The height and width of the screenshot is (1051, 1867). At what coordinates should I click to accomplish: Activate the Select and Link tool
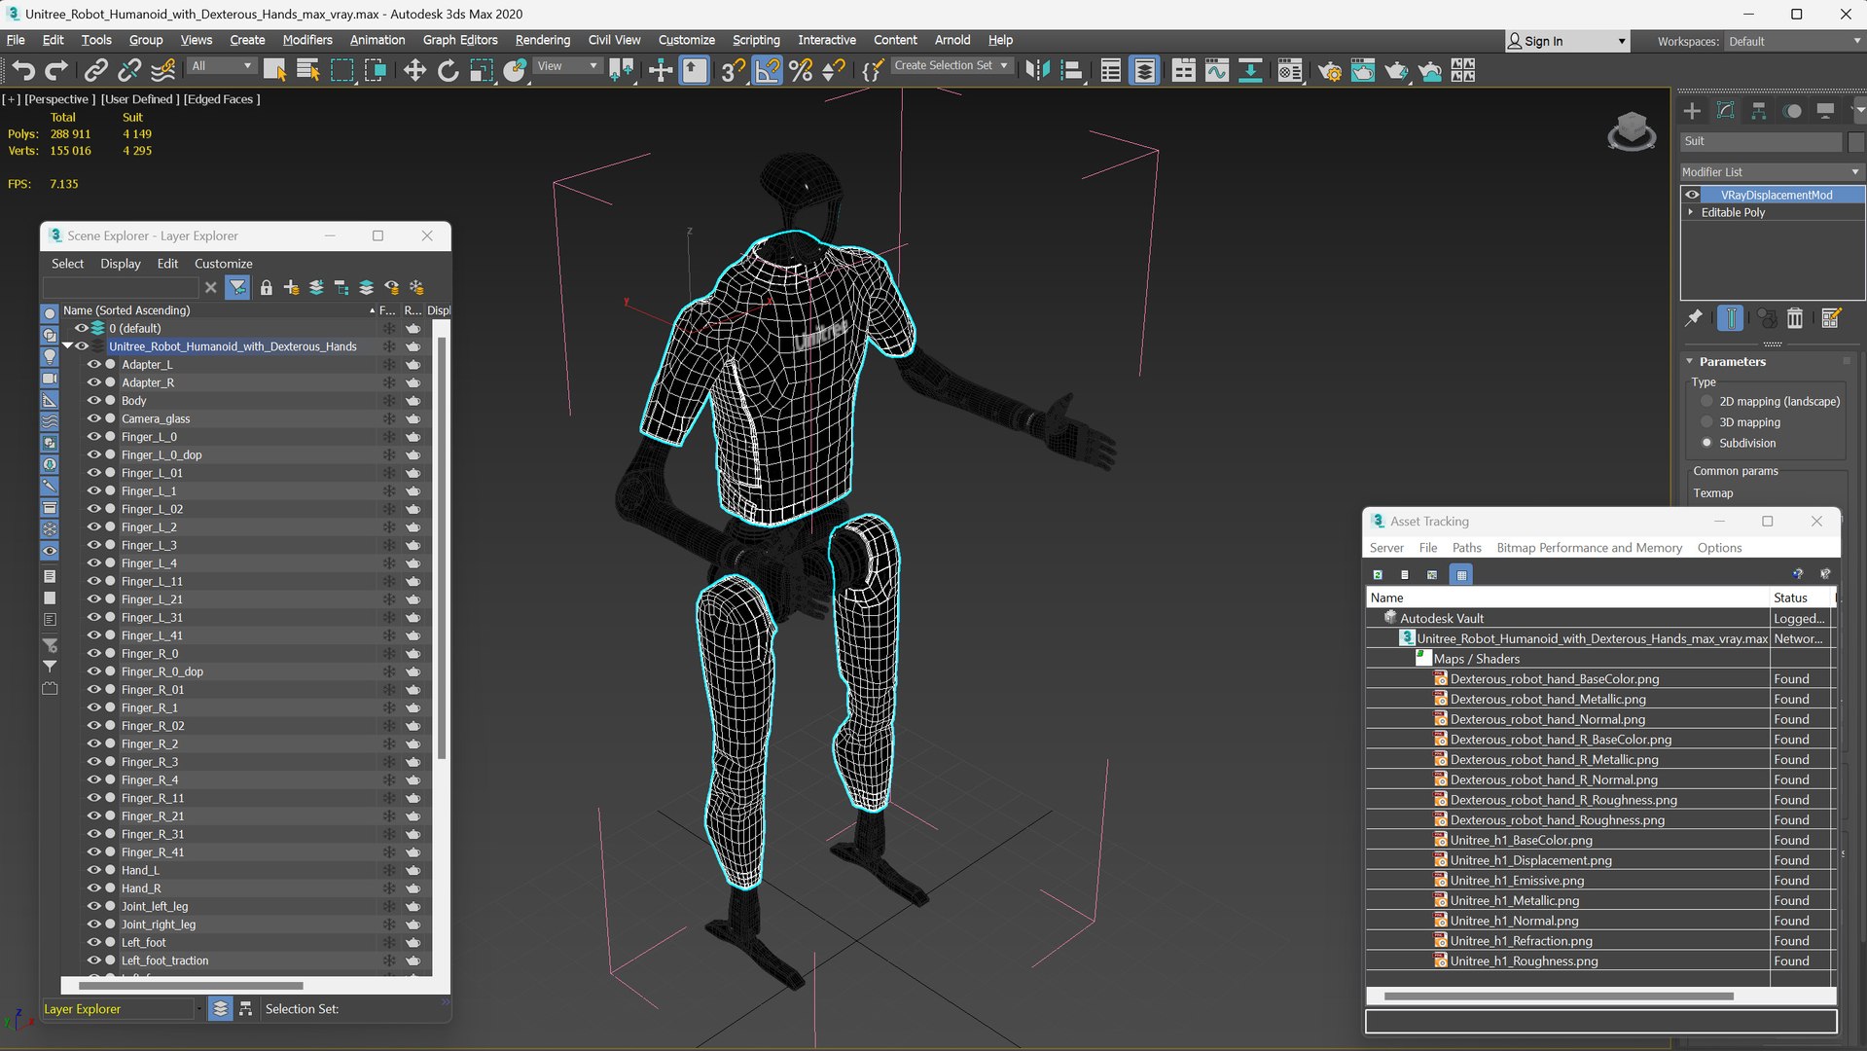tap(95, 70)
